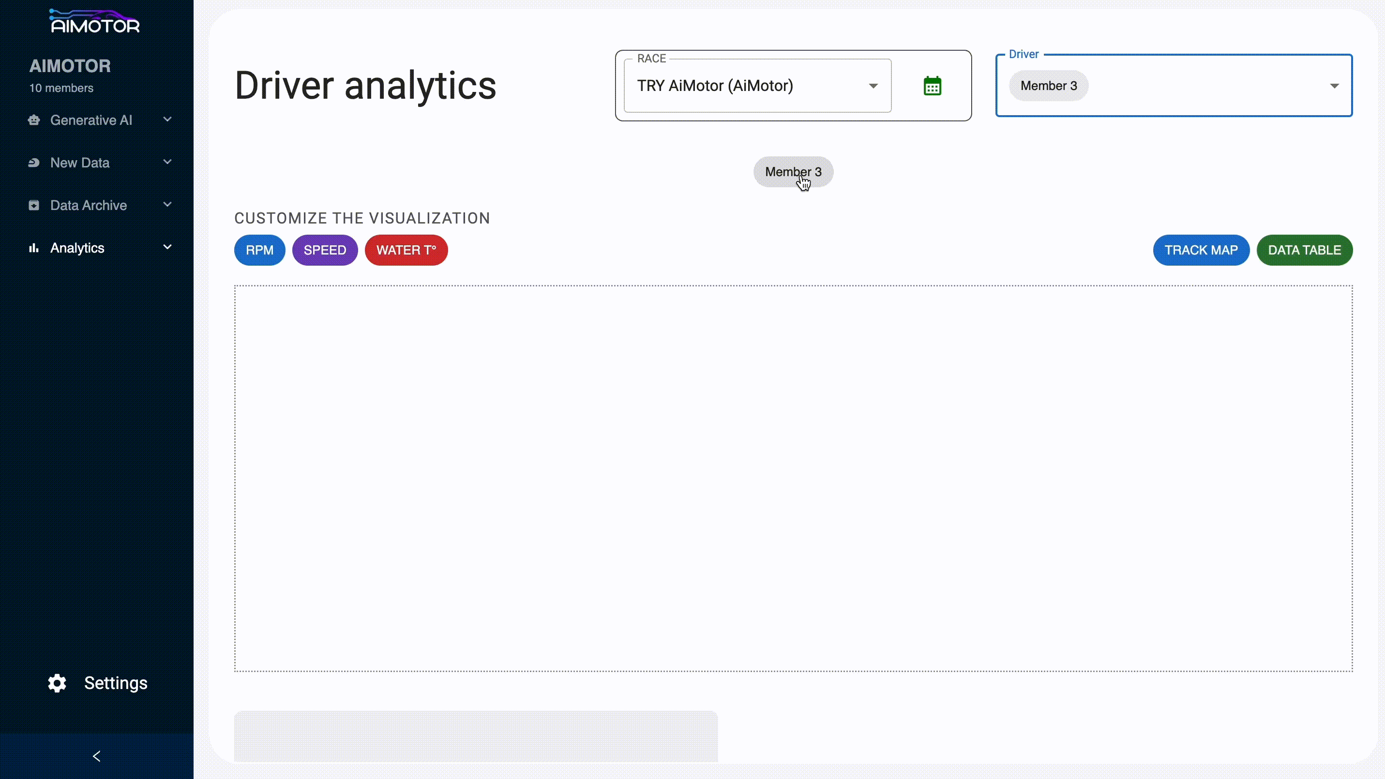Click the Data Archive box icon
Viewport: 1385px width, 779px height.
[34, 205]
